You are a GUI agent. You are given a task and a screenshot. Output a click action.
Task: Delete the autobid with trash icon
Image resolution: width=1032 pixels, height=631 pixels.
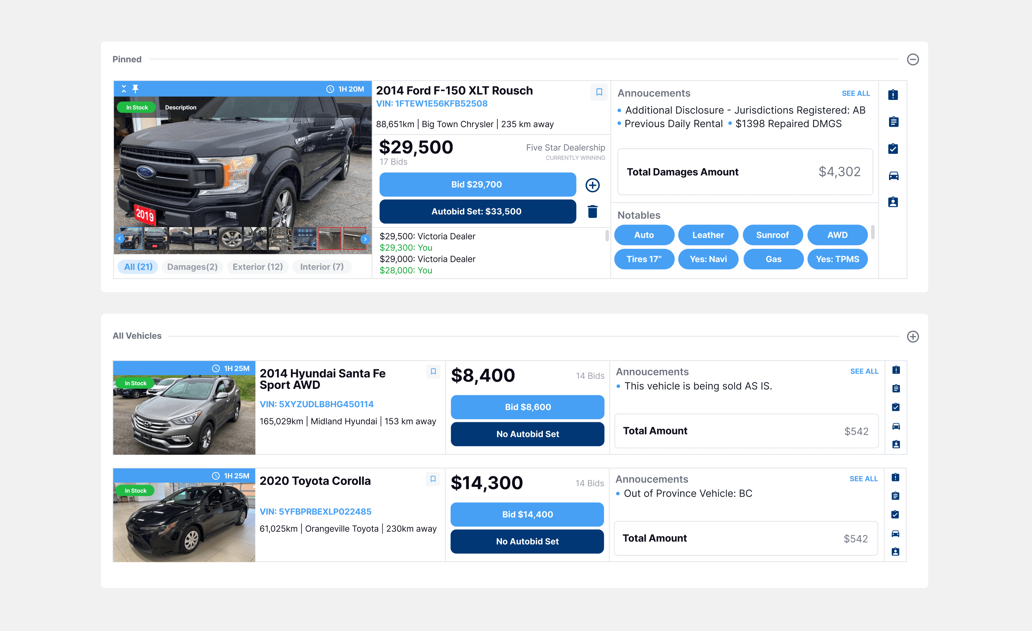coord(592,211)
